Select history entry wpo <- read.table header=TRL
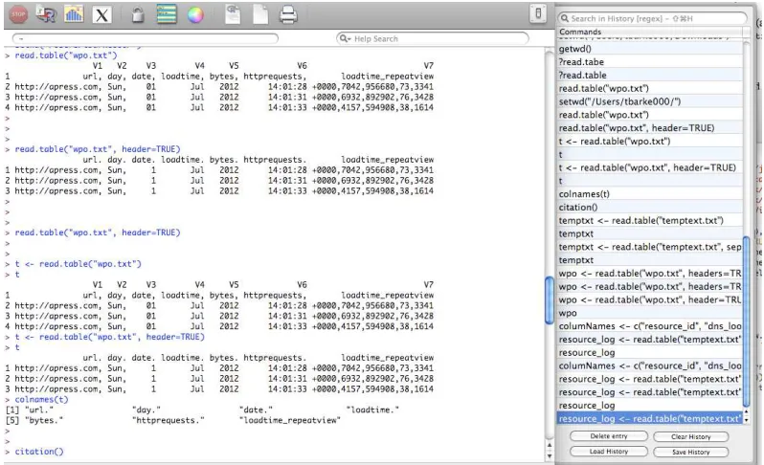Screen dimensions: 764x465 pos(649,299)
